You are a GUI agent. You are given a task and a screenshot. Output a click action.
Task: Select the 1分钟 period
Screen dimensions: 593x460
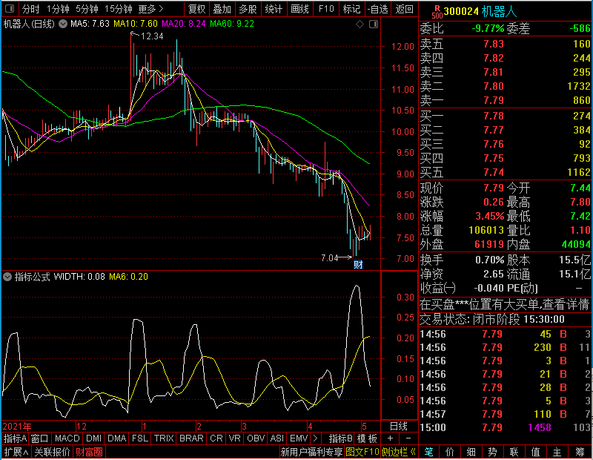pos(58,9)
